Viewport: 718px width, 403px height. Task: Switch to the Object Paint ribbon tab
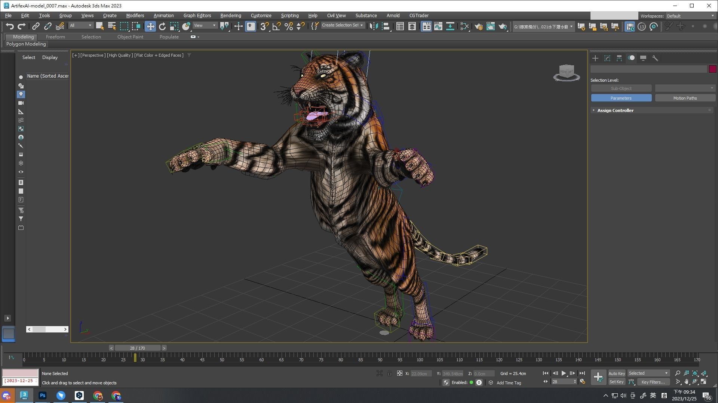130,37
